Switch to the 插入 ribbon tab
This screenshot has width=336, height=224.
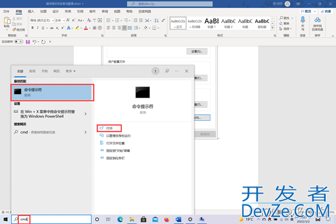[31, 12]
